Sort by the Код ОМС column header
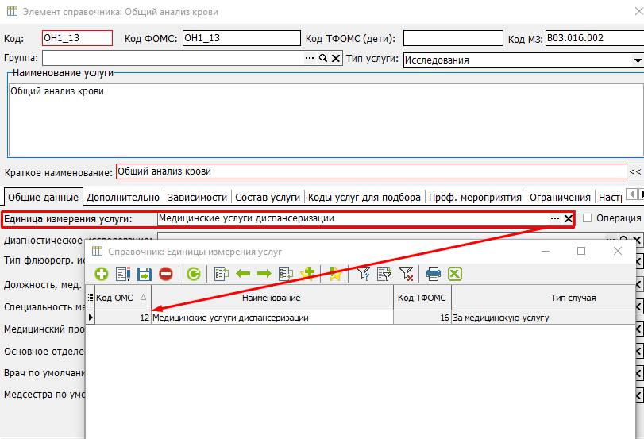 tap(119, 298)
